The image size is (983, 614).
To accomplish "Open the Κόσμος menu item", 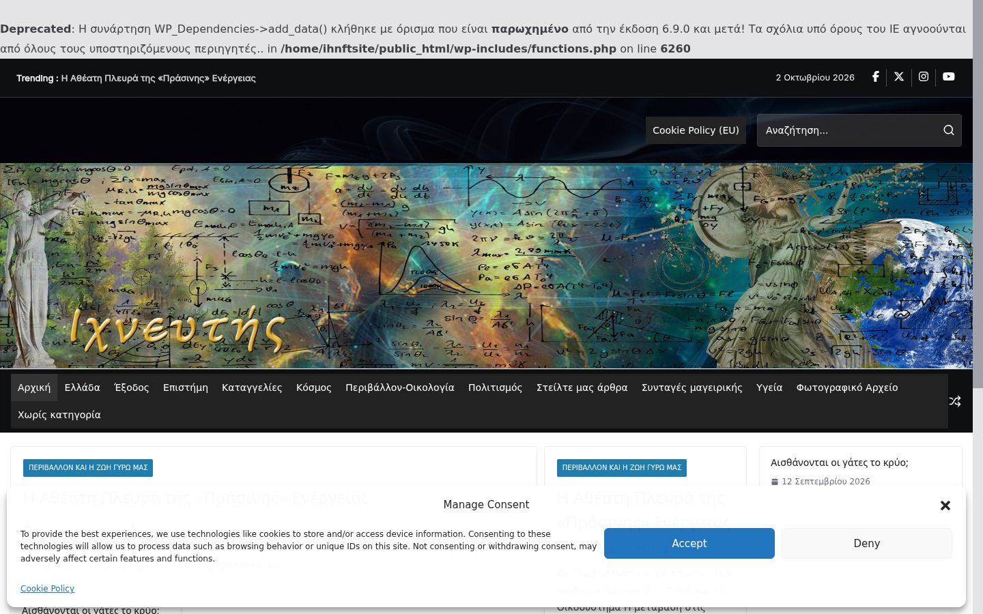I will pos(314,388).
